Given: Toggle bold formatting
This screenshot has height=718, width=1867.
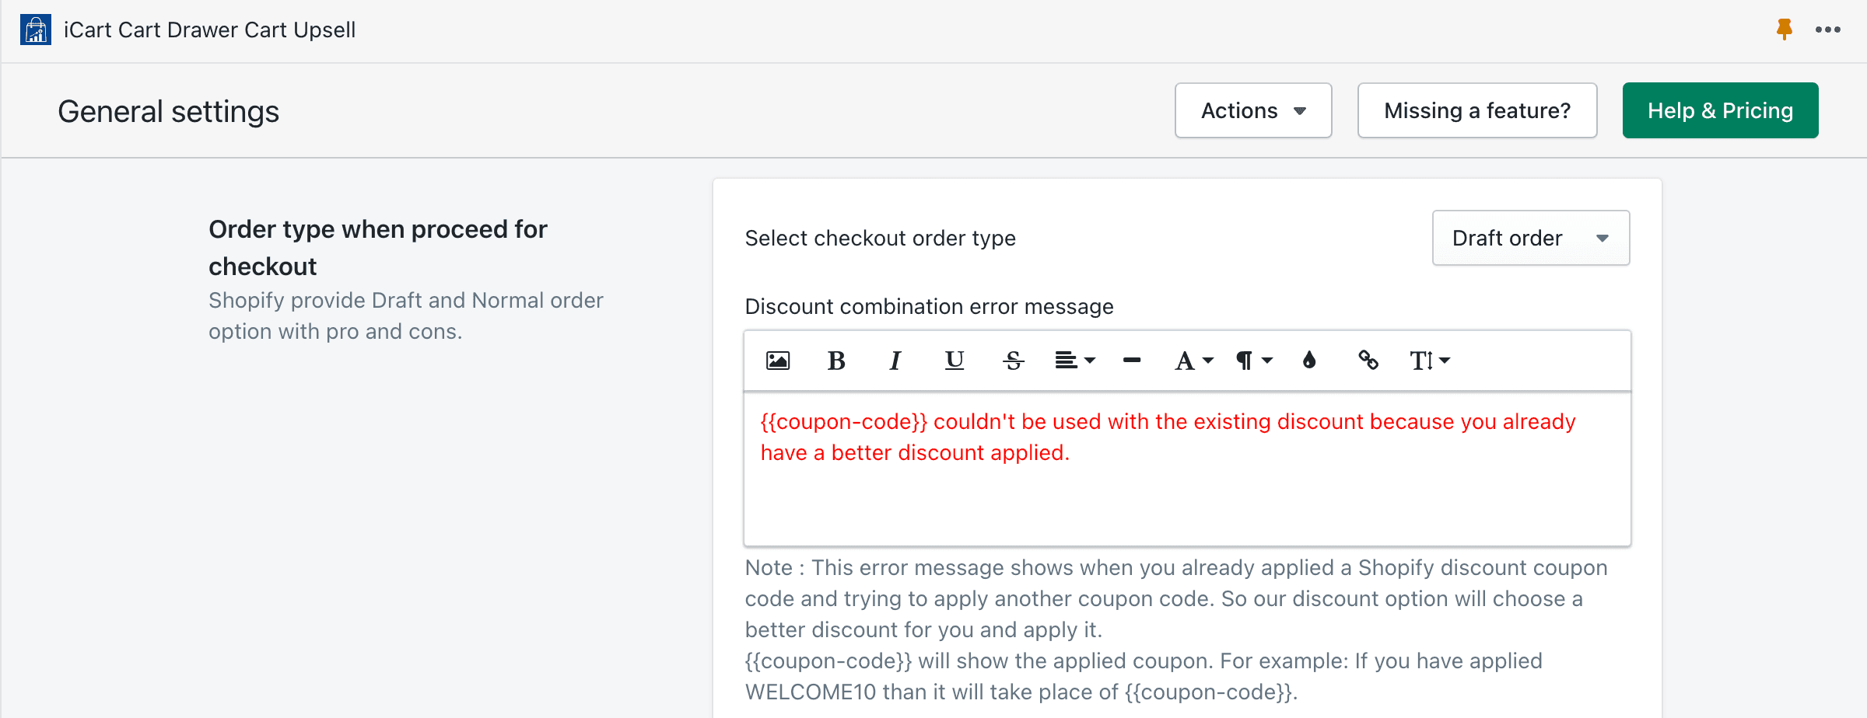Looking at the screenshot, I should click(x=836, y=361).
